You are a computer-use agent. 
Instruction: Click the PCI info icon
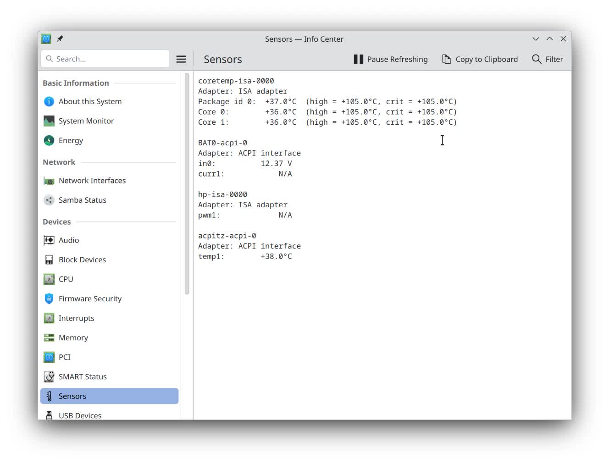pos(49,357)
